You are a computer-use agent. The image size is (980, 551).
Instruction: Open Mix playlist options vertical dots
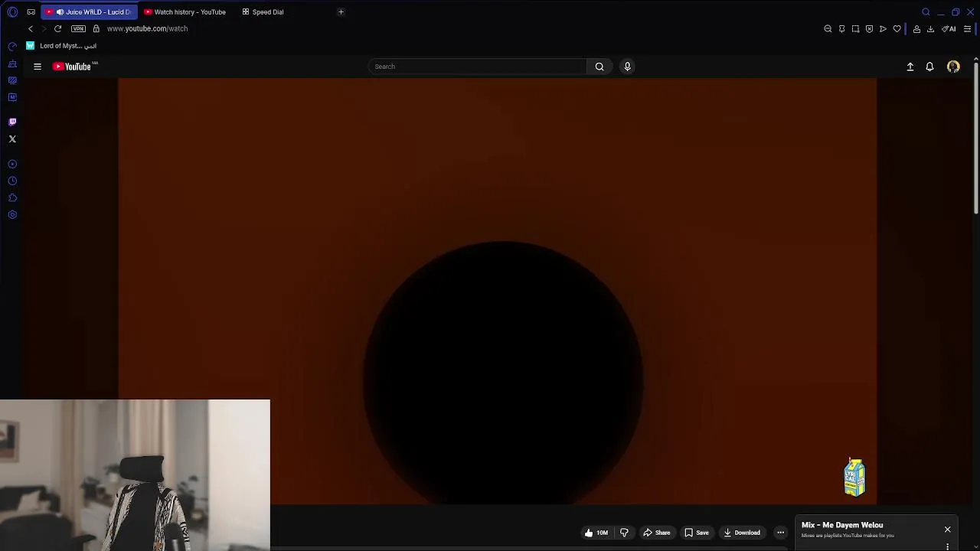point(947,546)
